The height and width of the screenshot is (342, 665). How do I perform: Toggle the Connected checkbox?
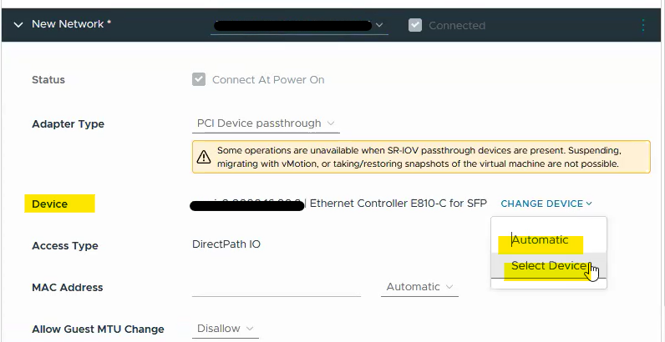tap(415, 25)
